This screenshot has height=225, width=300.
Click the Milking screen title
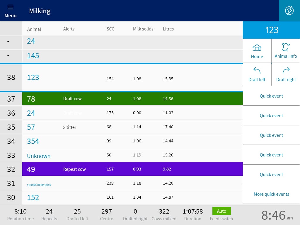coord(40,11)
